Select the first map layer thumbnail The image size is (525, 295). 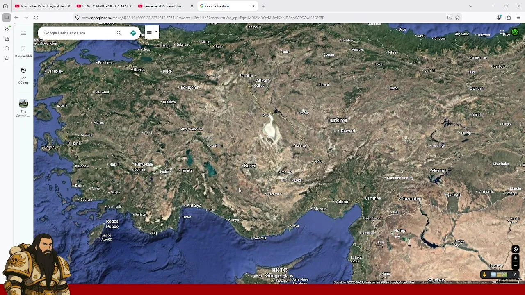(493, 275)
